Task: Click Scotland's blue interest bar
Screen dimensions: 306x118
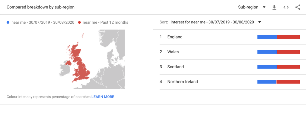Action: coord(267,67)
